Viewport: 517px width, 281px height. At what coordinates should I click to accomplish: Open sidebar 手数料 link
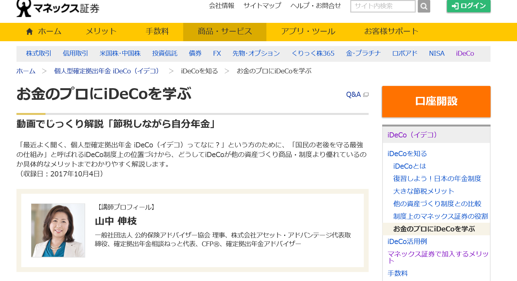(398, 274)
